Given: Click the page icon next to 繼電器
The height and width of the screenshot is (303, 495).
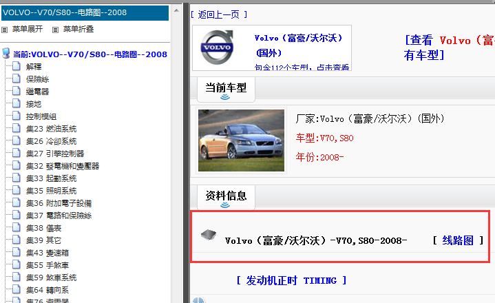Looking at the screenshot, I should (x=17, y=91).
